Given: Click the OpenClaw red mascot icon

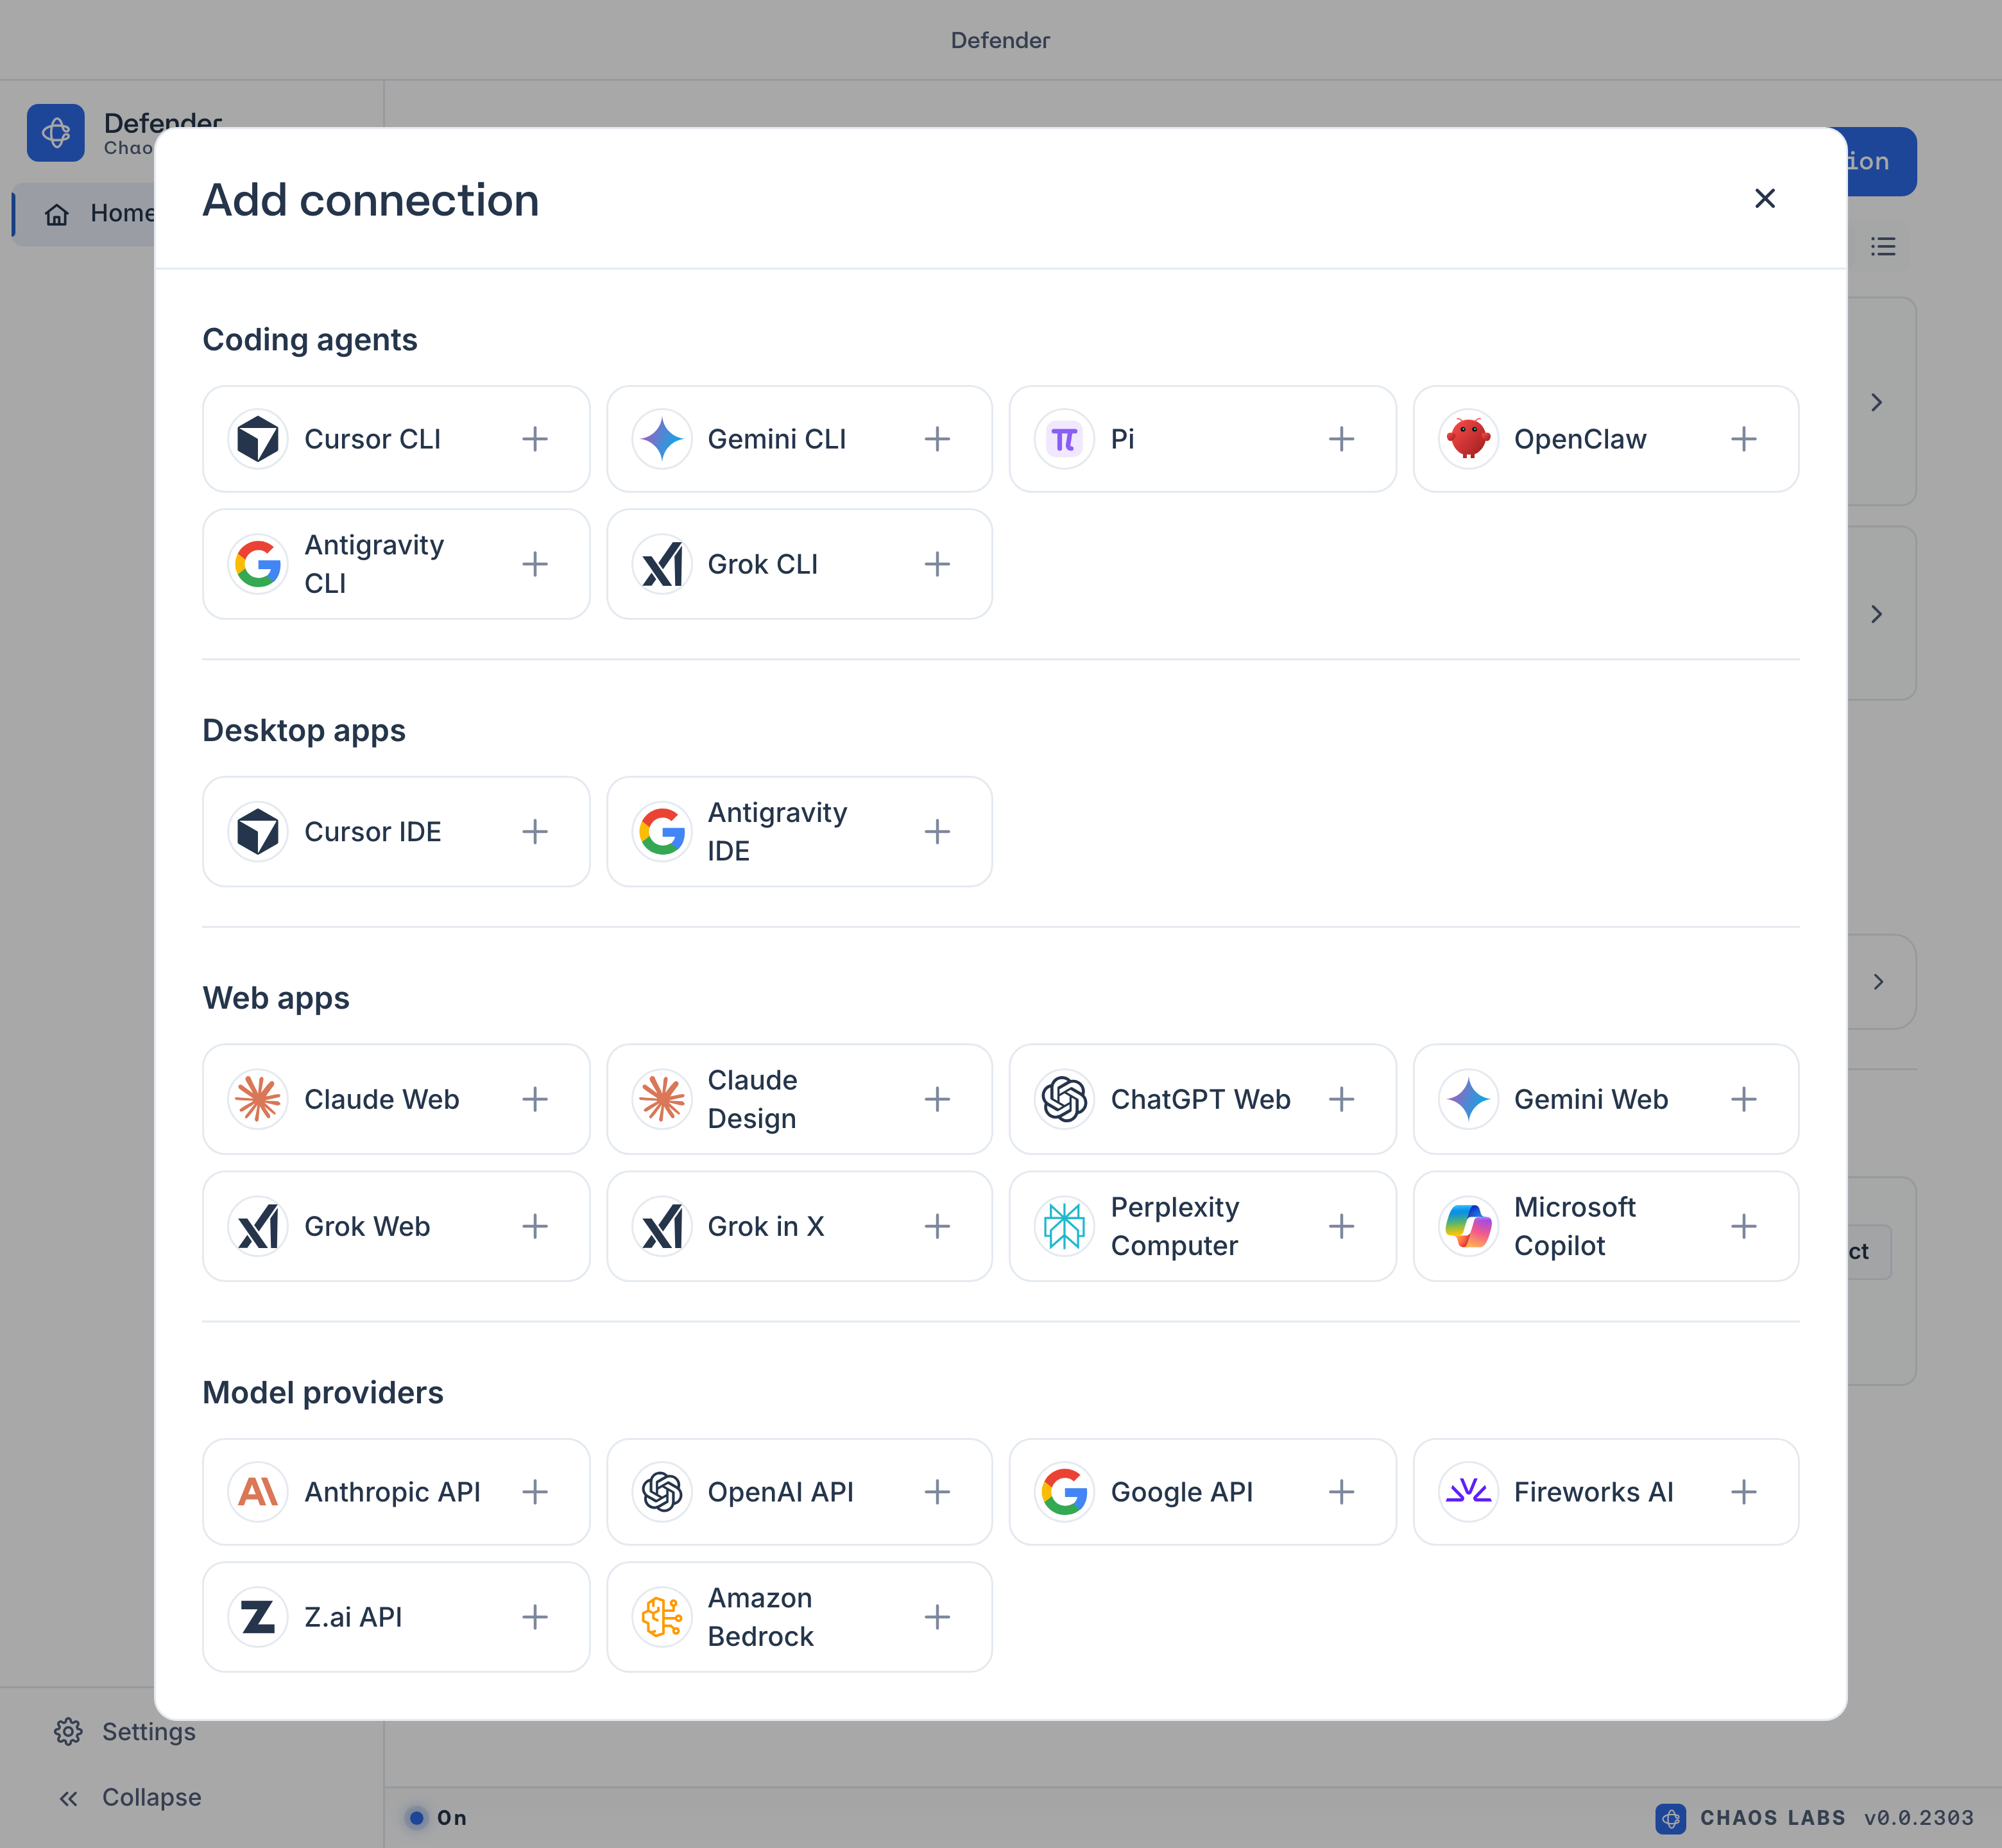Looking at the screenshot, I should (1468, 439).
